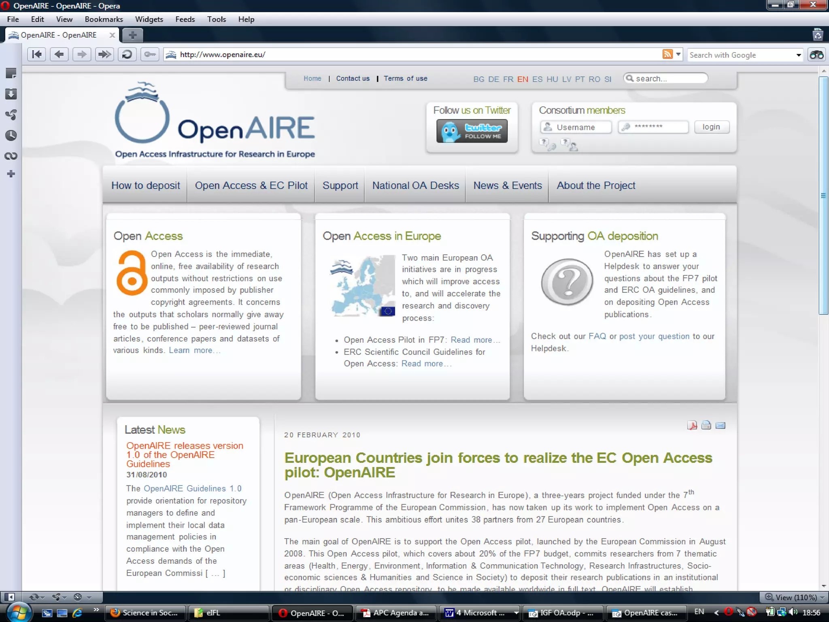Click the Fast Forward navigation icon
The width and height of the screenshot is (829, 622).
tap(104, 54)
